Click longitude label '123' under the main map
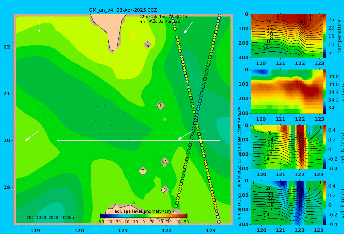The width and height of the screenshot is (344, 234). coord(211,231)
